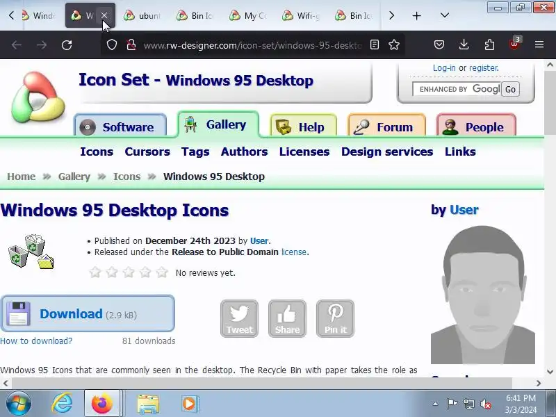Click the RealWorld site logo
The height and width of the screenshot is (417, 556).
(38, 97)
